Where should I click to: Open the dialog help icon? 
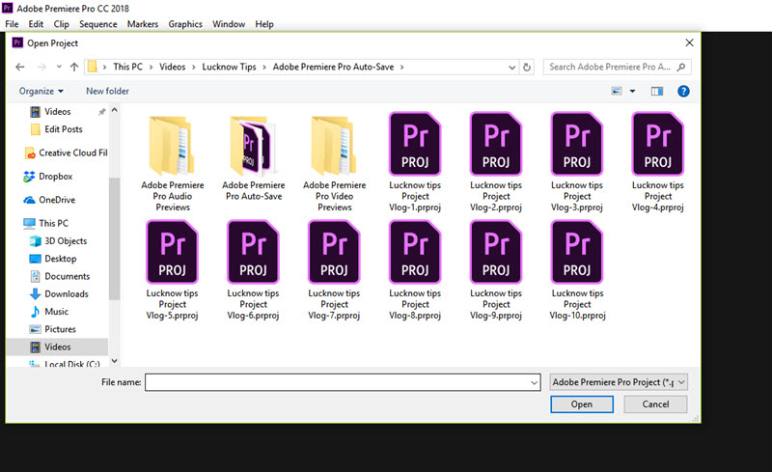pos(683,91)
